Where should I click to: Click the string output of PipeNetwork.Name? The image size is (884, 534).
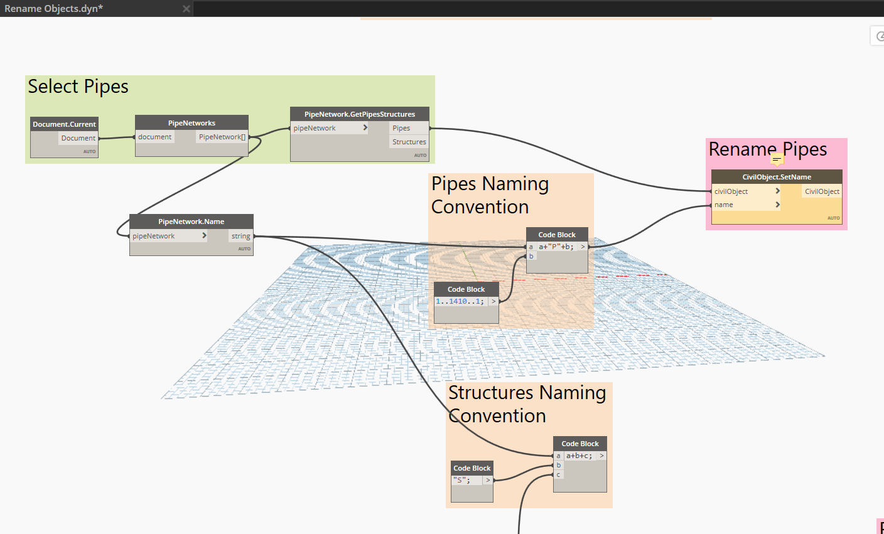click(240, 236)
